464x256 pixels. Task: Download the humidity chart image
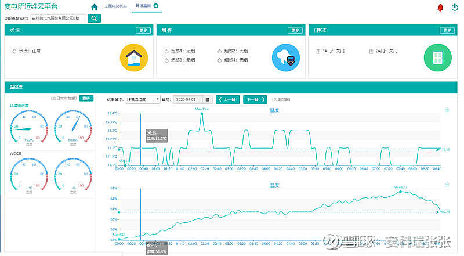[x=447, y=185]
